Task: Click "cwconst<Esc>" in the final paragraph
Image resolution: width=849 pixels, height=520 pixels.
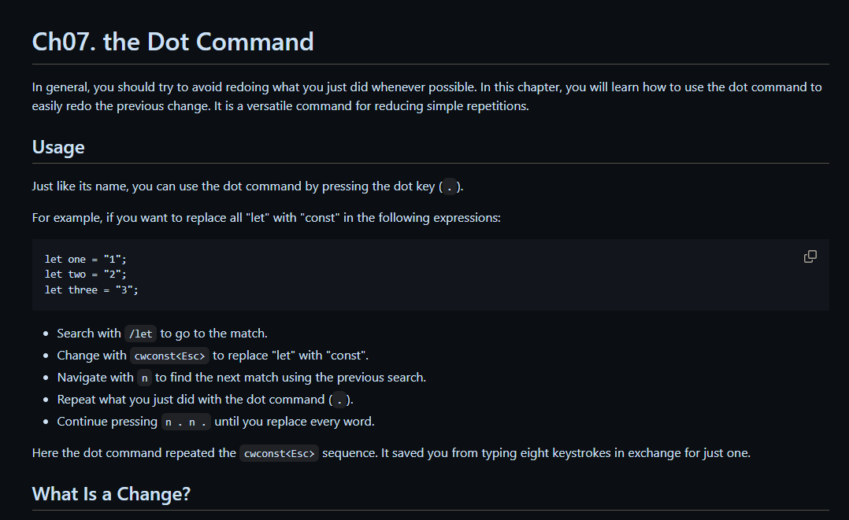Action: pyautogui.click(x=280, y=453)
